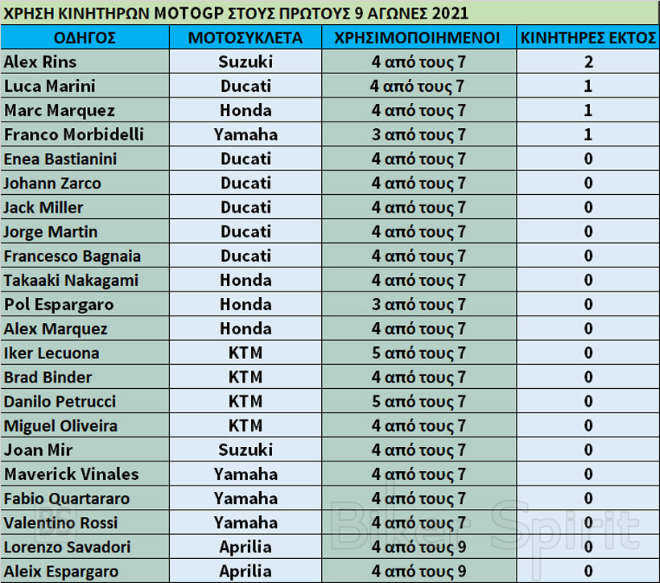Select KTM in Brad Binder's row

pyautogui.click(x=245, y=377)
